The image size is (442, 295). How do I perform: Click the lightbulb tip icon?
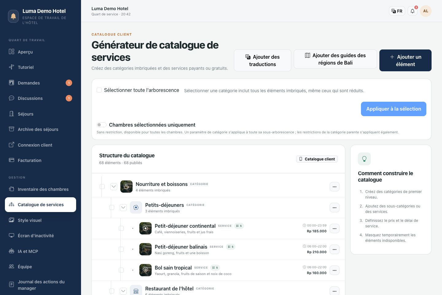coord(364,159)
